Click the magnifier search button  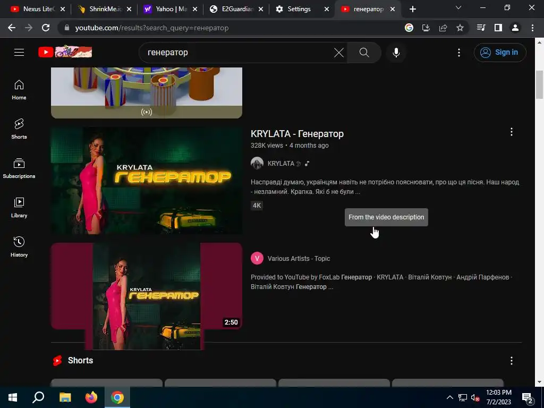tap(364, 53)
